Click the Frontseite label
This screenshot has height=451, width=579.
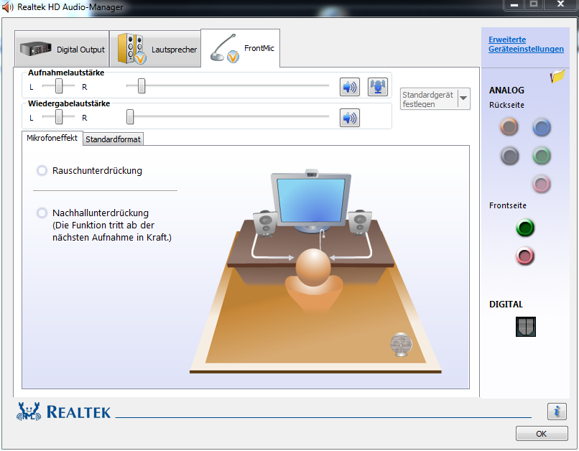(x=508, y=205)
